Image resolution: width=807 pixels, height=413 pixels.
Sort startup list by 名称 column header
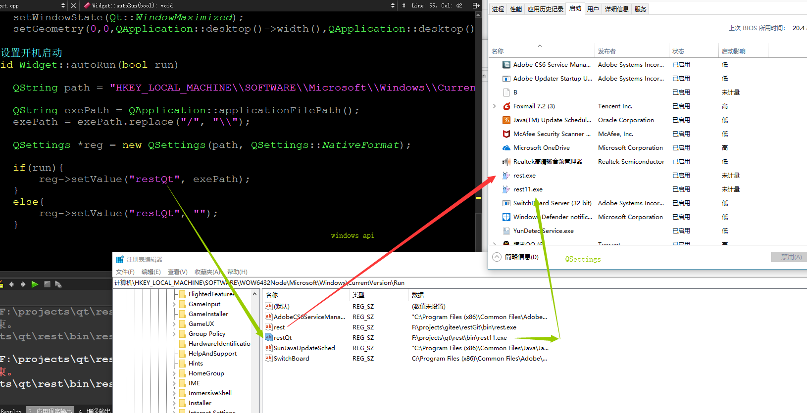click(542, 51)
